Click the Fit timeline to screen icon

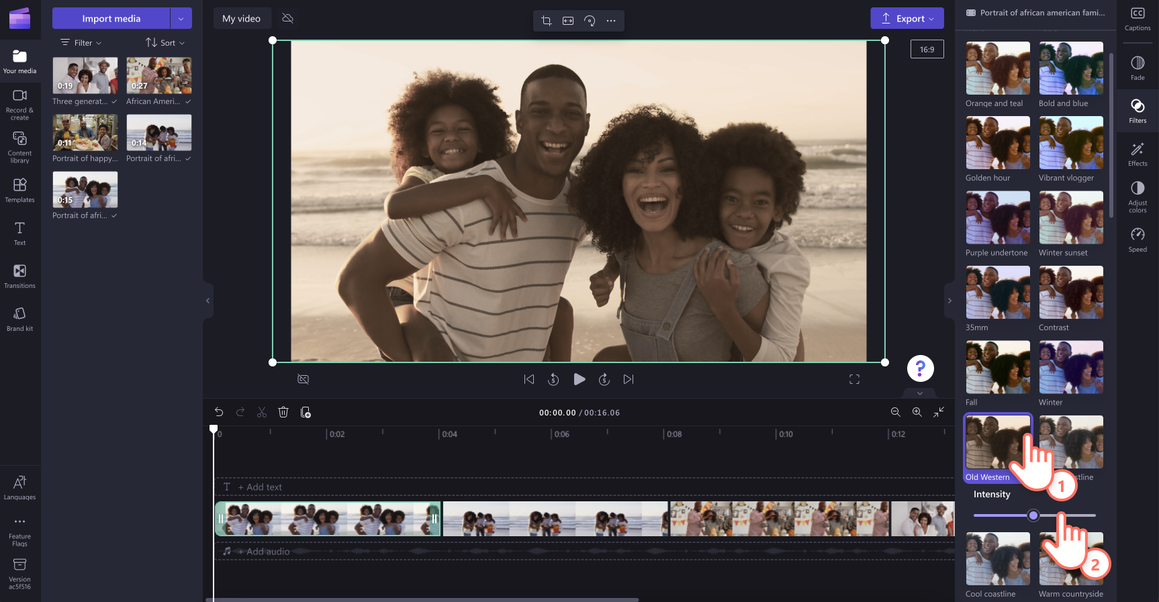click(x=939, y=412)
